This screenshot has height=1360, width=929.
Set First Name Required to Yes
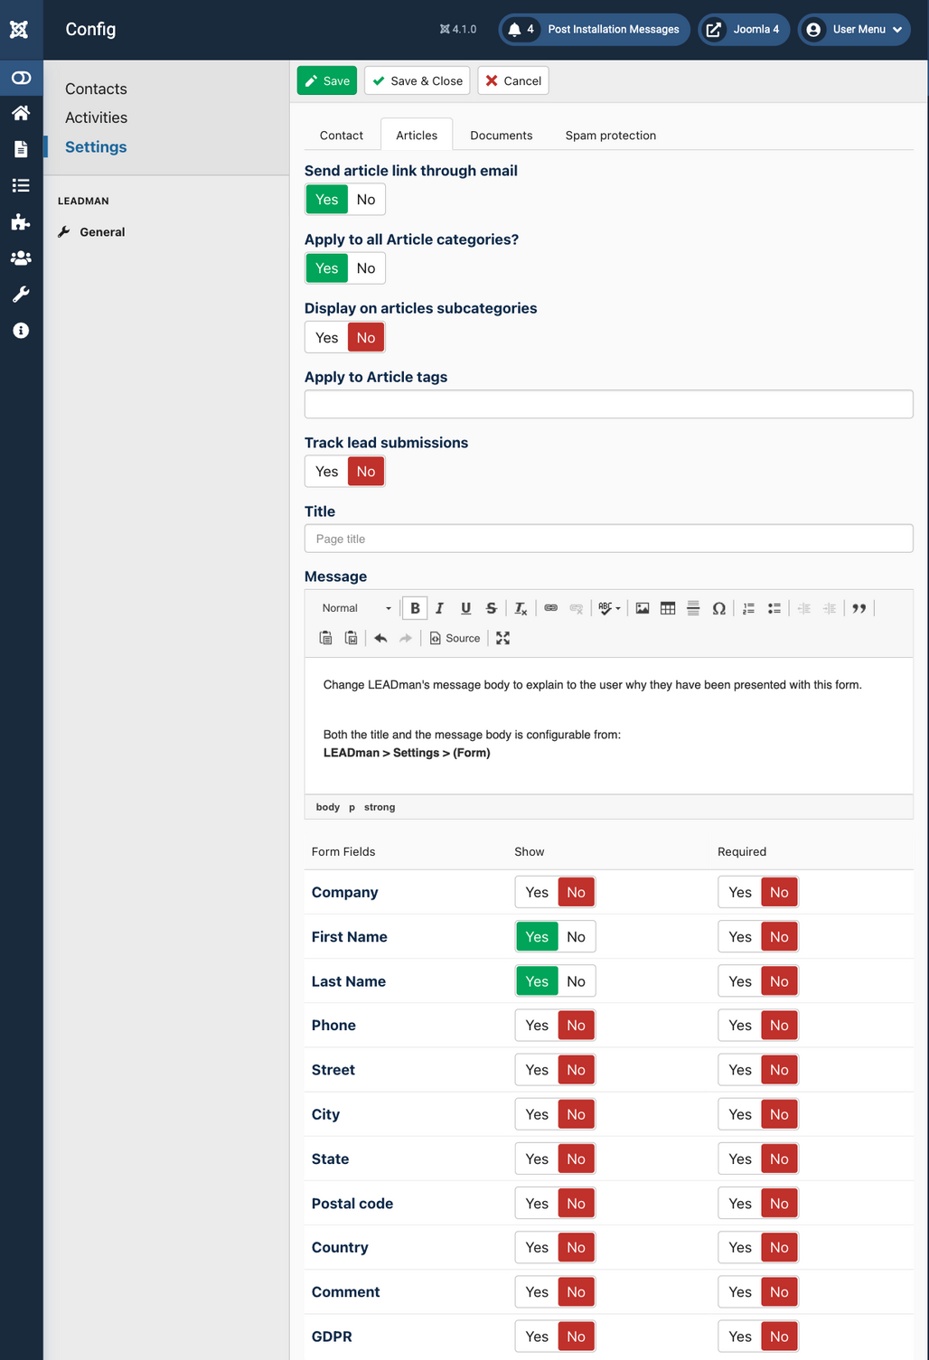coord(740,937)
